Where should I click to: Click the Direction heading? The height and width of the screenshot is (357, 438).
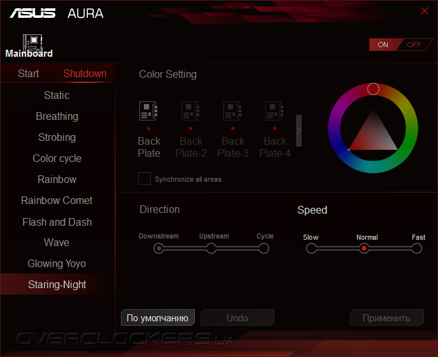point(160,210)
